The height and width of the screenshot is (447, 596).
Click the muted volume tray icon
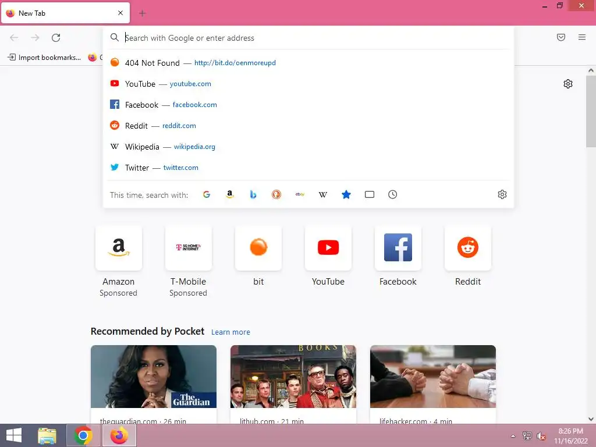click(541, 436)
